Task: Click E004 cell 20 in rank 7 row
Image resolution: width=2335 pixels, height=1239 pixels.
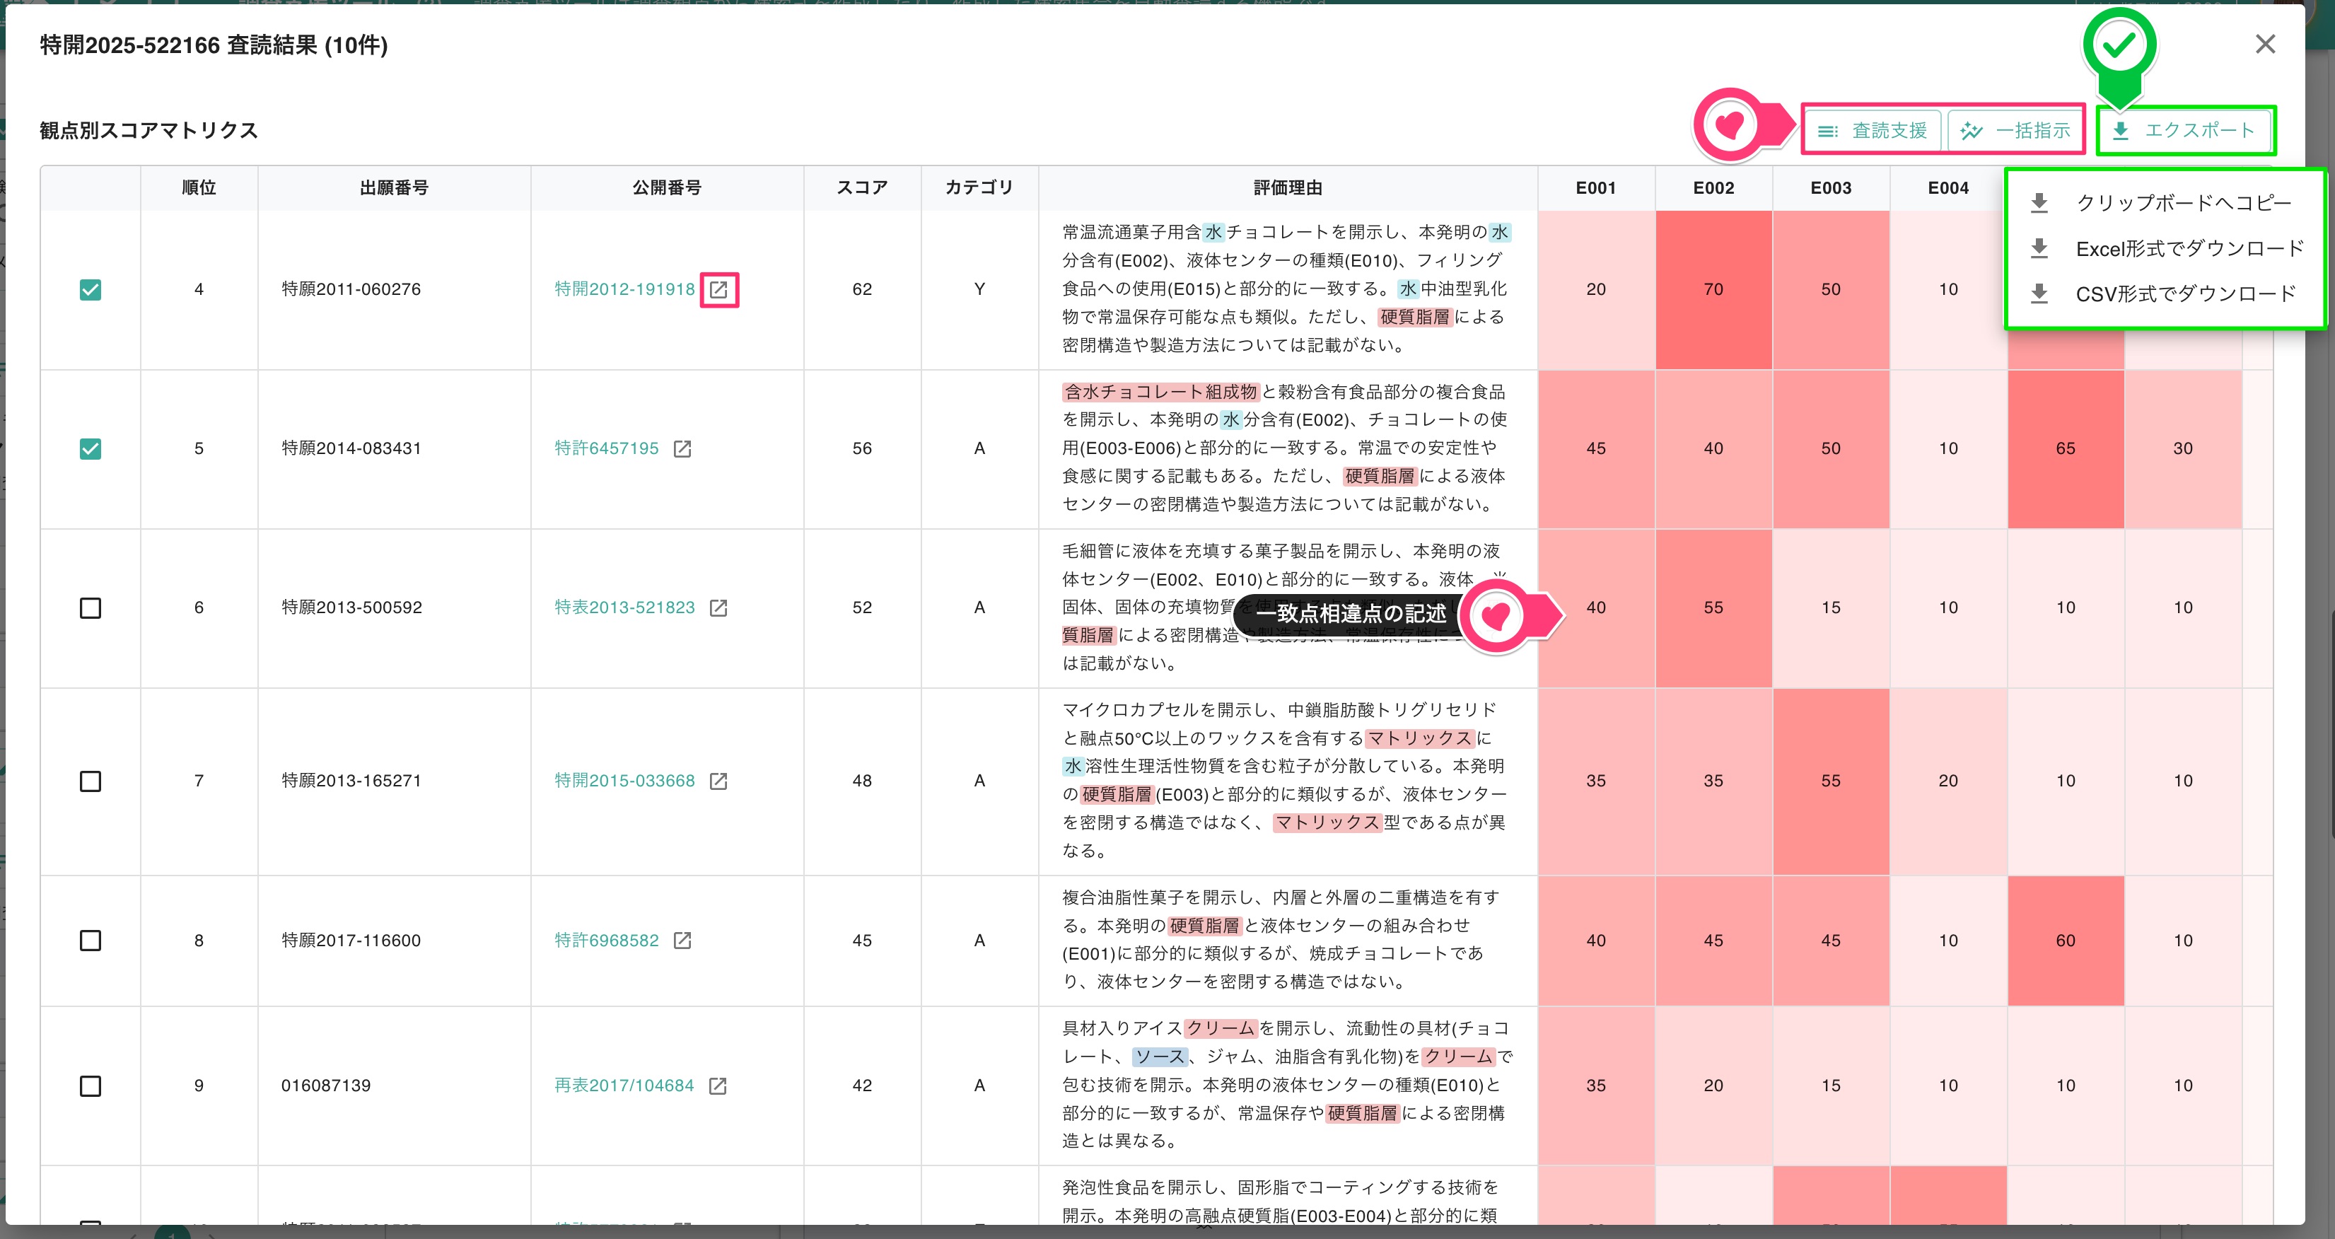Action: coord(1948,781)
